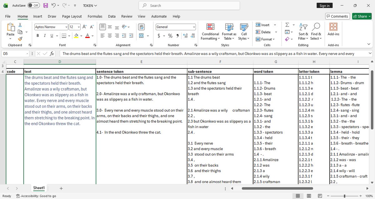Image resolution: width=375 pixels, height=199 pixels.
Task: Toggle Top Align button
Action: point(102,27)
